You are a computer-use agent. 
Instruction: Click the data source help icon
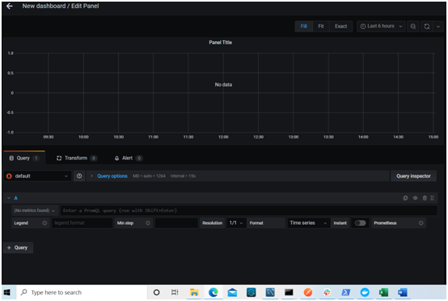click(79, 176)
